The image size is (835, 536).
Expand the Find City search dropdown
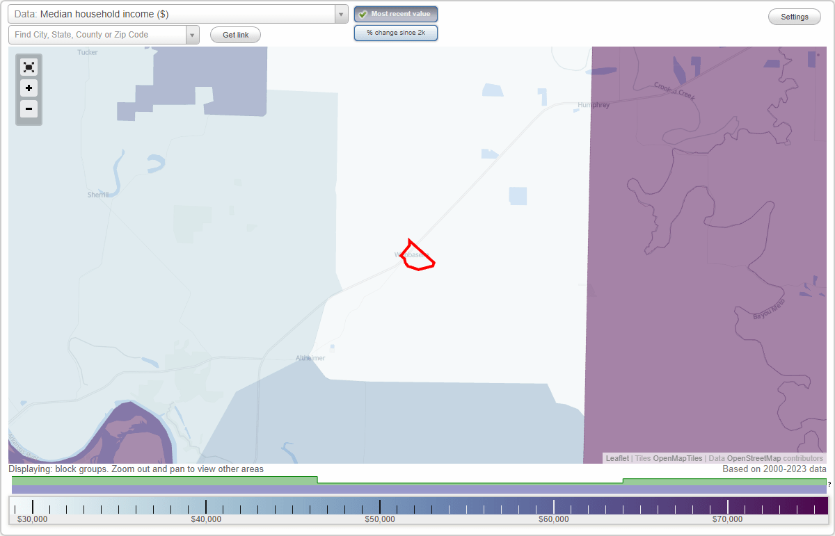pyautogui.click(x=193, y=33)
